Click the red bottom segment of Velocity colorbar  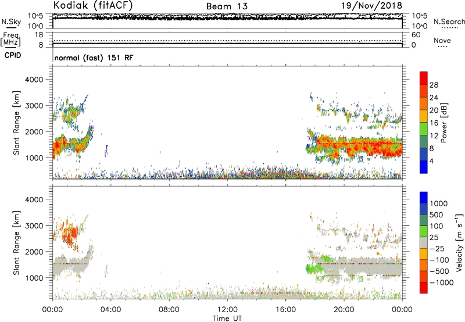tap(424, 288)
